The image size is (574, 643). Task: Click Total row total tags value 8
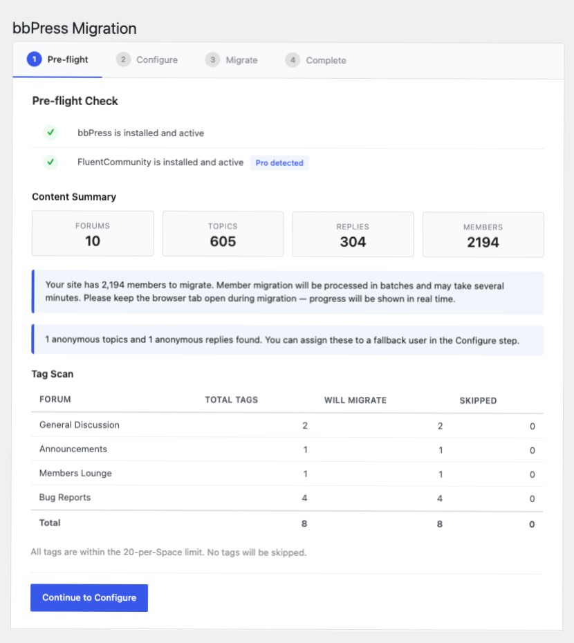point(304,523)
